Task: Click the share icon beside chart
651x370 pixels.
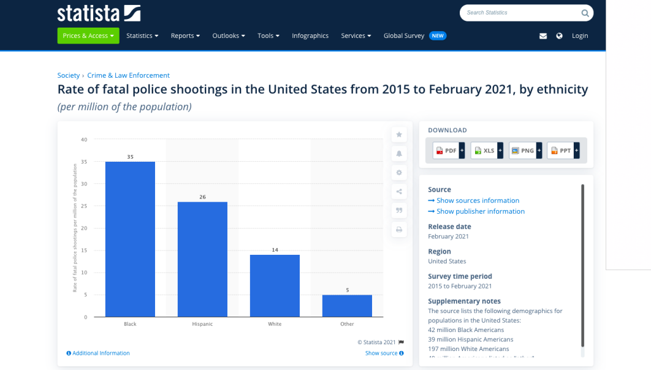Action: [399, 192]
